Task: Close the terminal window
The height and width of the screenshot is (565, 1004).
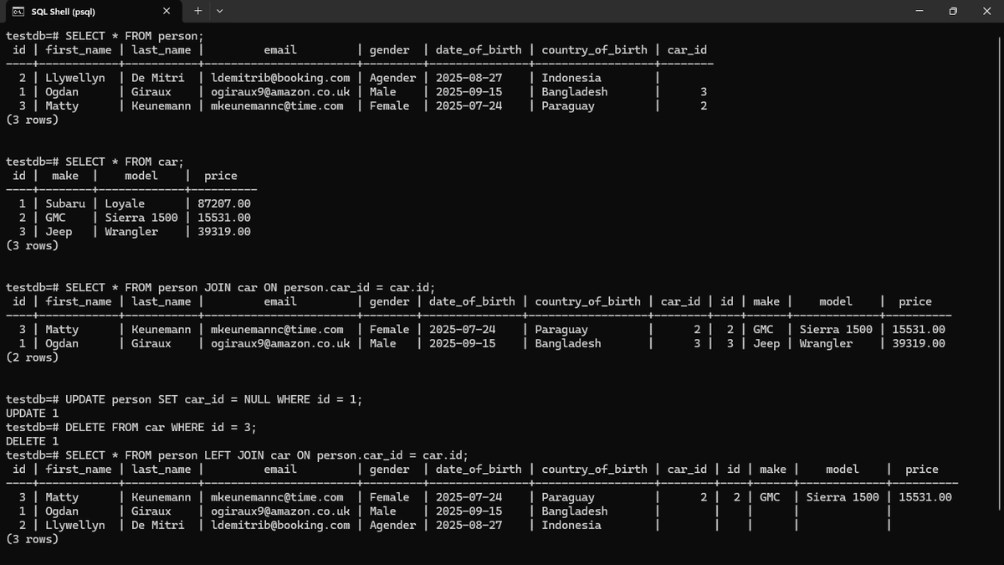Action: [986, 11]
